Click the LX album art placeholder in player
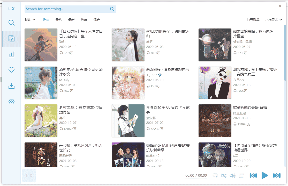The height and width of the screenshot is (186, 288). tap(29, 176)
